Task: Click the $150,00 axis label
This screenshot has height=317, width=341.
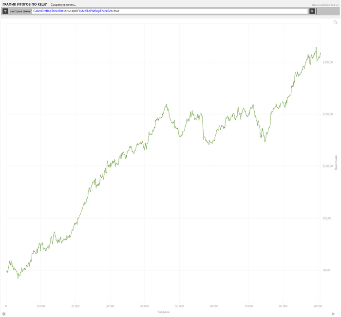Action: (328, 114)
